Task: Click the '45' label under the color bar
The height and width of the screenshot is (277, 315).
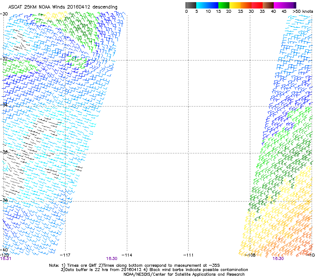Action: (284, 12)
